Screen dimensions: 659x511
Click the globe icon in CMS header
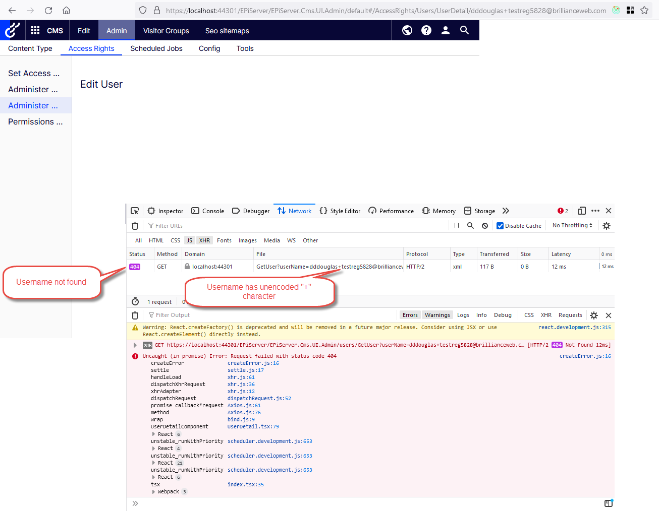(407, 31)
